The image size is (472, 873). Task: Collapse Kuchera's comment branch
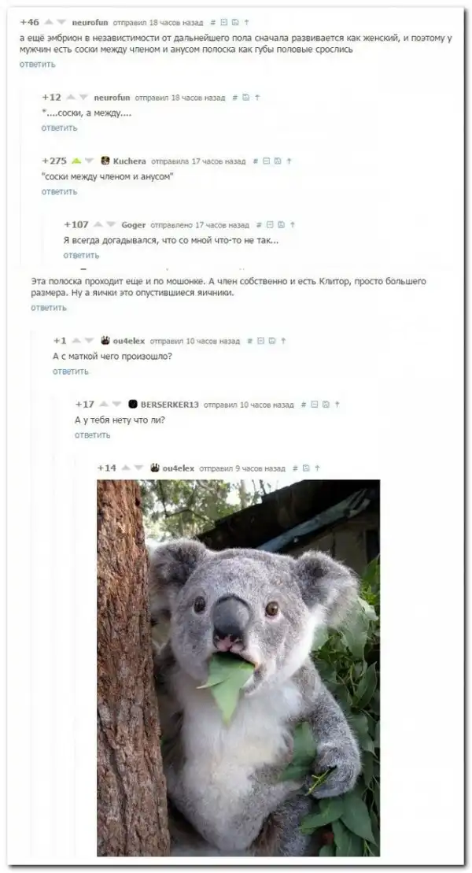(x=266, y=161)
